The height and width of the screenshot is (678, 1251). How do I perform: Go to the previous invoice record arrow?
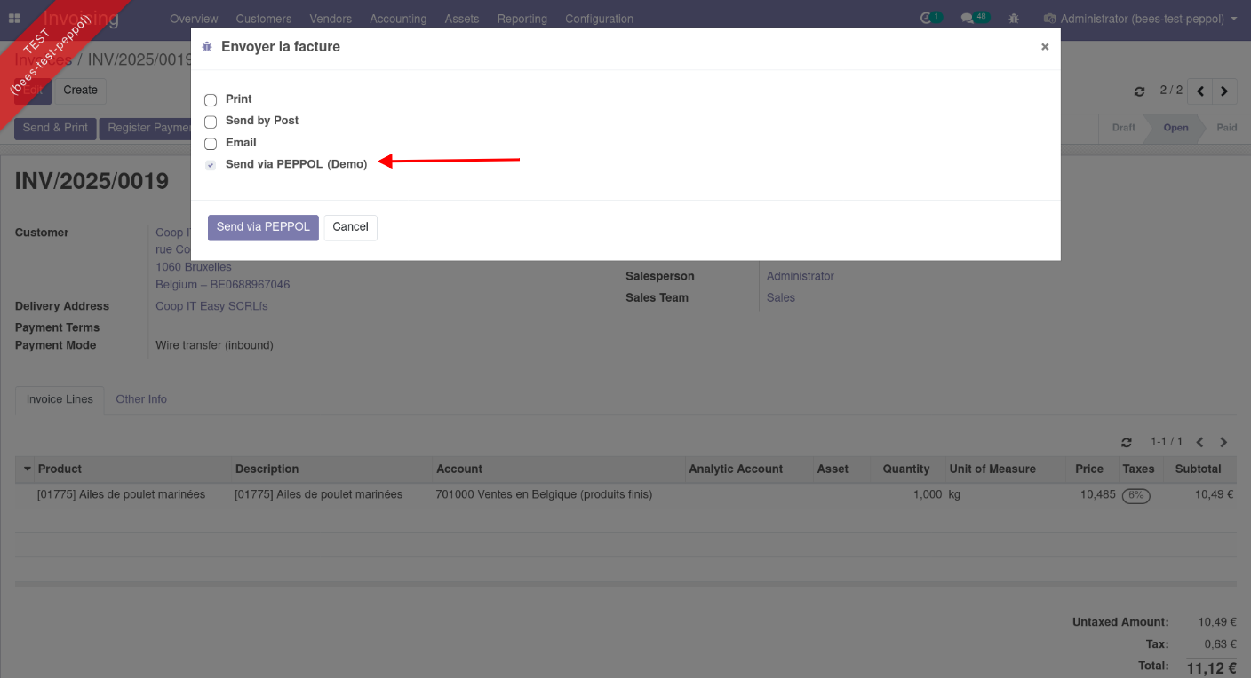click(x=1200, y=91)
